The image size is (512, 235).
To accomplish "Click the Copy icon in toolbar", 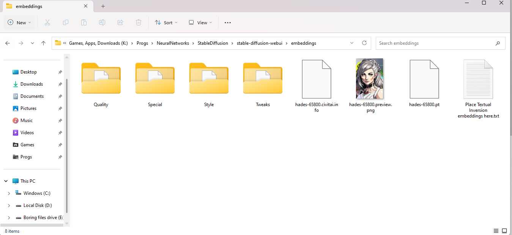I will (66, 23).
